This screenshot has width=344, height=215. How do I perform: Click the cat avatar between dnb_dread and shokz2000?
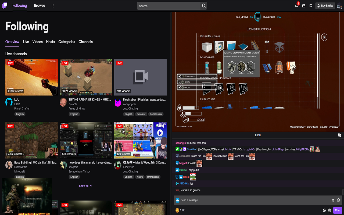click(258, 16)
